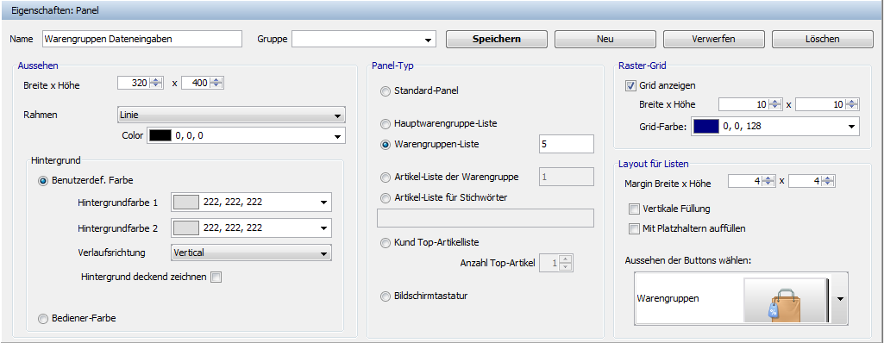Increase the Breite value of 320
Image resolution: width=884 pixels, height=343 pixels.
click(x=156, y=80)
